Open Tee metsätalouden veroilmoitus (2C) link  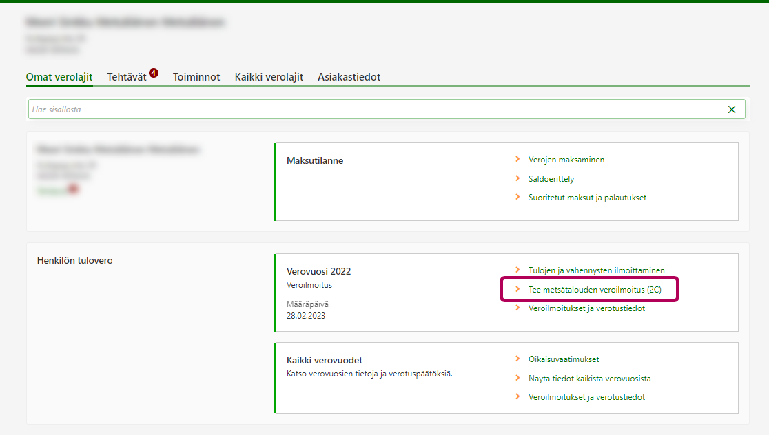point(595,290)
